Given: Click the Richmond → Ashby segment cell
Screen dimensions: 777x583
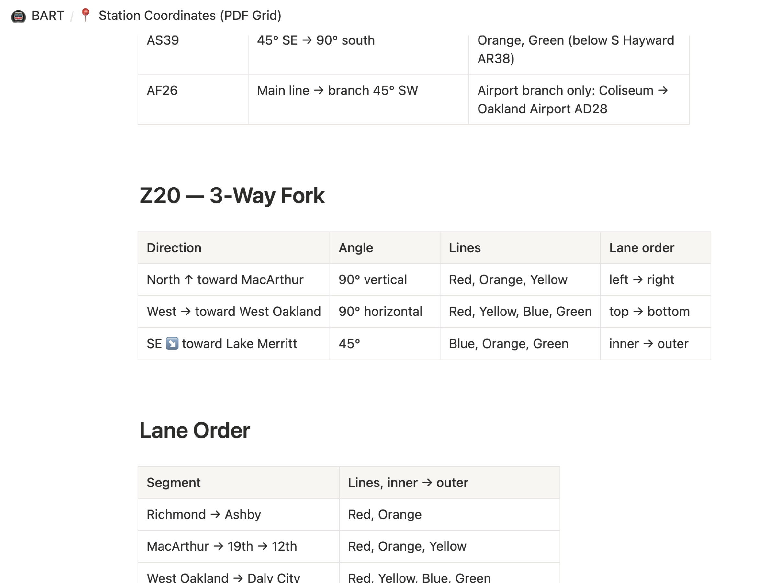Looking at the screenshot, I should tap(239, 514).
